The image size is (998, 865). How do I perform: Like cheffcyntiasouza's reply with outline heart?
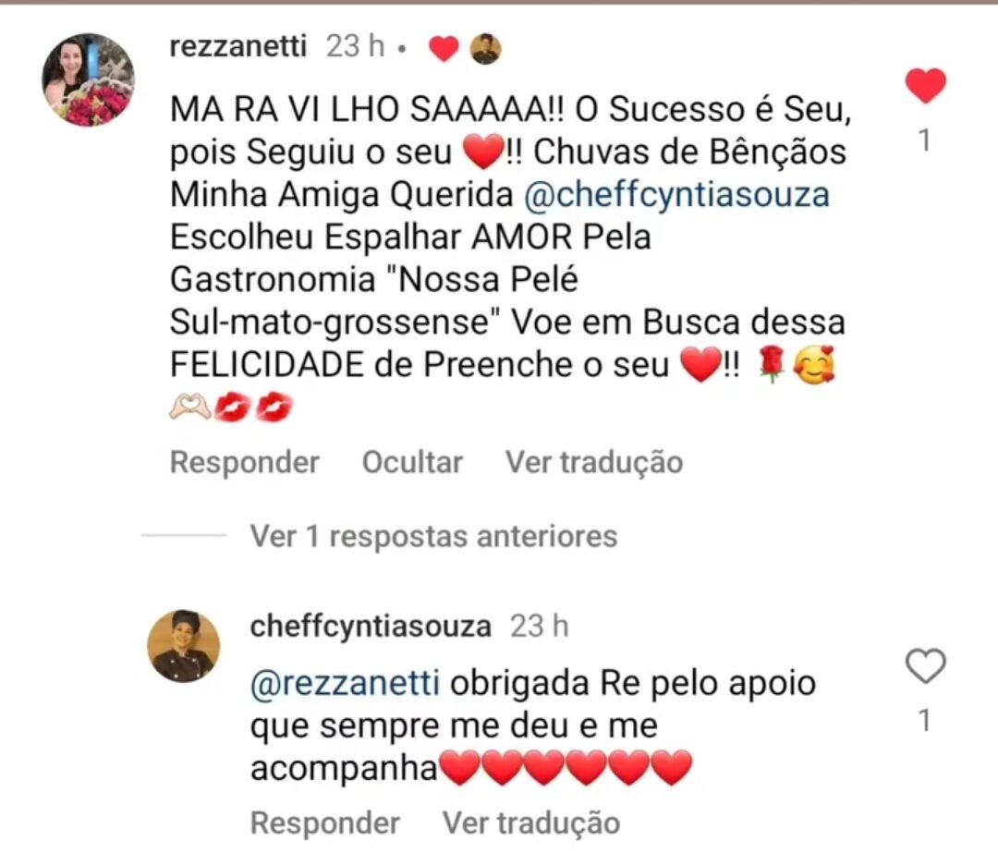pyautogui.click(x=925, y=665)
